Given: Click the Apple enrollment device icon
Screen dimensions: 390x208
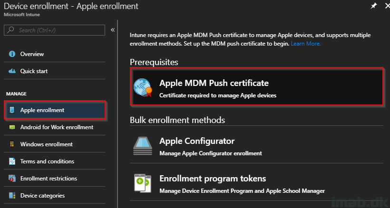Looking at the screenshot, I should [x=12, y=110].
